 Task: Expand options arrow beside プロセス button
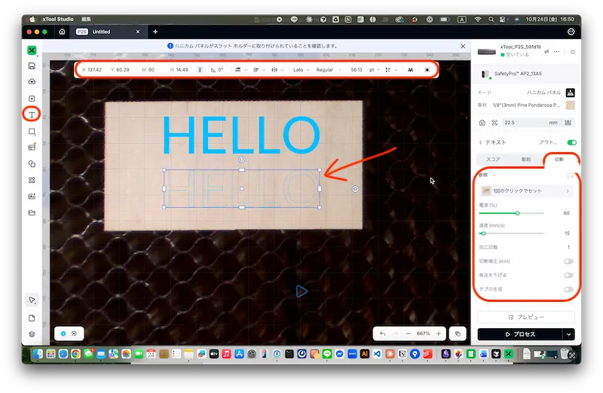click(x=568, y=334)
